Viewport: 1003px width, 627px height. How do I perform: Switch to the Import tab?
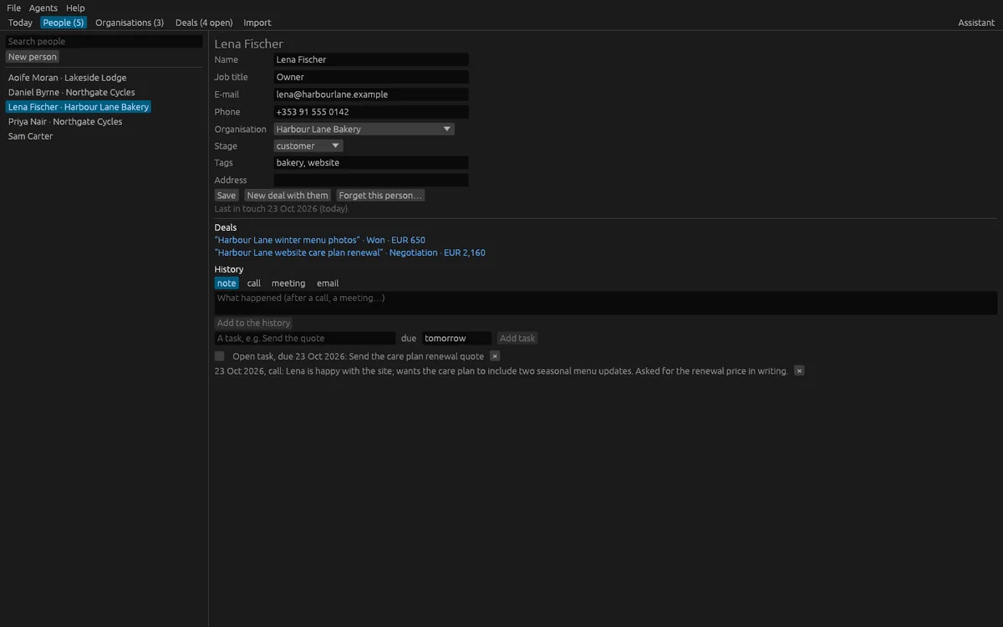click(x=257, y=23)
